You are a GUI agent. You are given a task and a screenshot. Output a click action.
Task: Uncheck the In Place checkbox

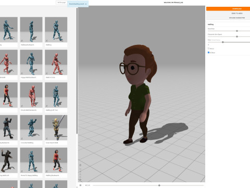point(208,52)
